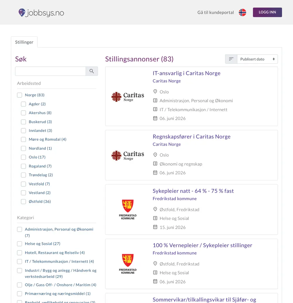Tick the Akershus (8) filter
The width and height of the screenshot is (293, 303).
point(23,113)
